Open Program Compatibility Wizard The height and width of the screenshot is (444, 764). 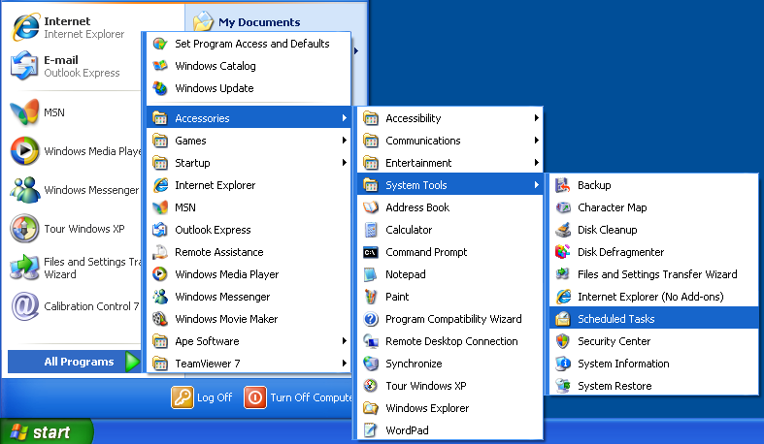coord(449,319)
